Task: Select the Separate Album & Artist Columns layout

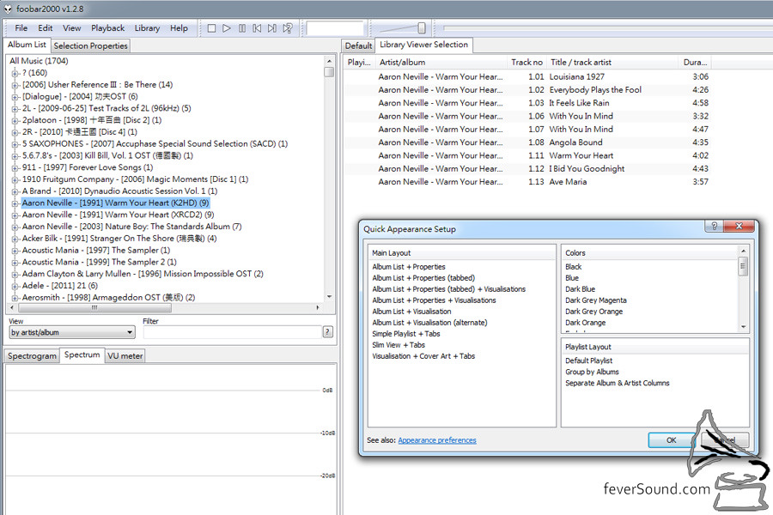Action: [x=618, y=383]
